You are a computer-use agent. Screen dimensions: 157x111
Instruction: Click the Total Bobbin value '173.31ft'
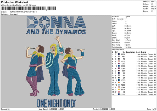click(128, 47)
